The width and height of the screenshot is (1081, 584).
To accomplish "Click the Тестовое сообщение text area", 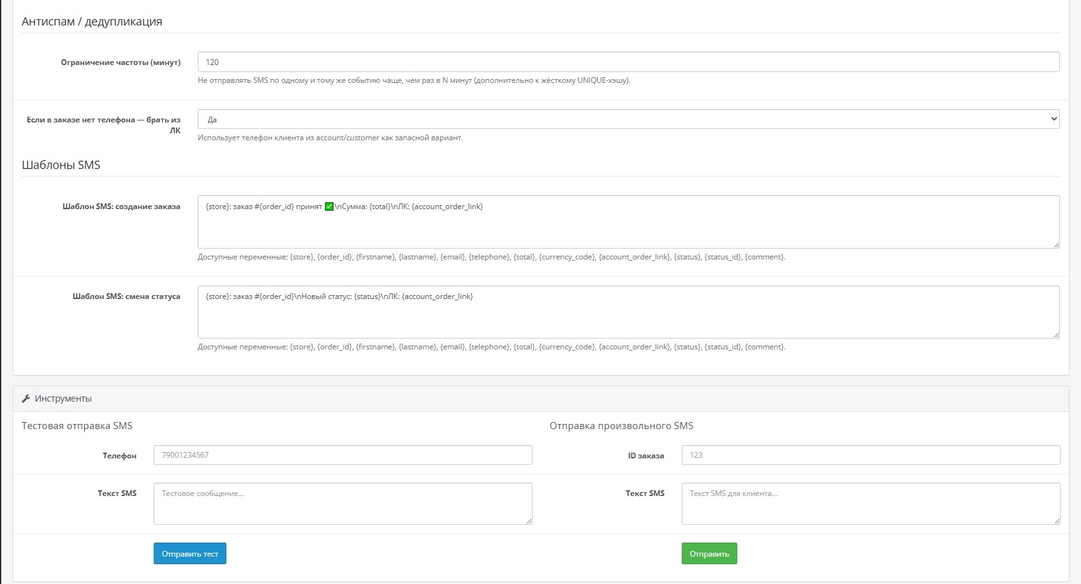I will click(x=342, y=504).
